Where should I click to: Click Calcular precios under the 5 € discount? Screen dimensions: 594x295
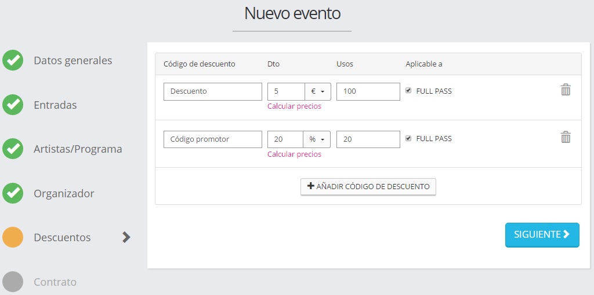[294, 106]
